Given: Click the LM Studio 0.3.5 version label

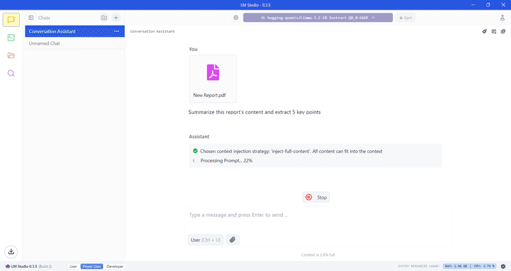Looking at the screenshot, I should click(28, 267).
